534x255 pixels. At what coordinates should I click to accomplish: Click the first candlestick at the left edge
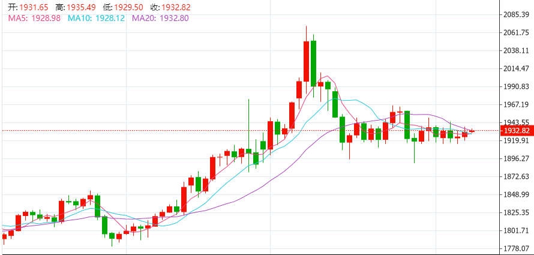coord(4,236)
